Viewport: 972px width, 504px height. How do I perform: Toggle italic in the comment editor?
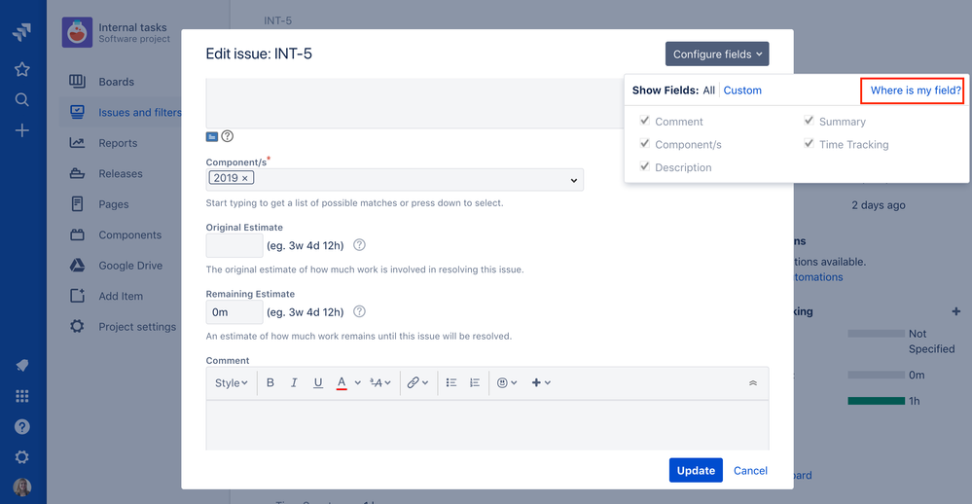pos(294,382)
